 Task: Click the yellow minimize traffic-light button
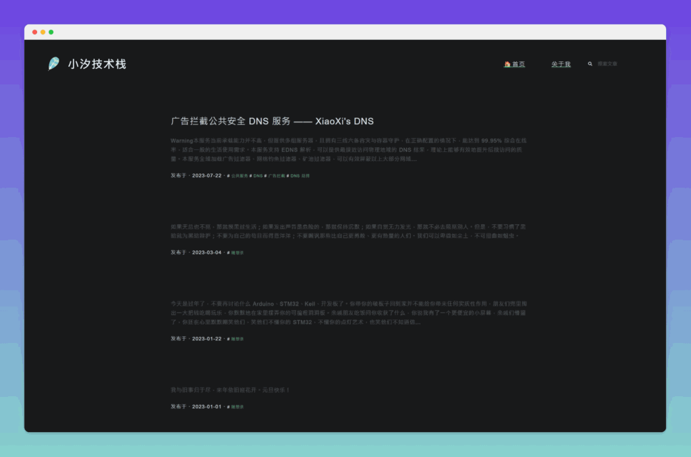coord(43,32)
